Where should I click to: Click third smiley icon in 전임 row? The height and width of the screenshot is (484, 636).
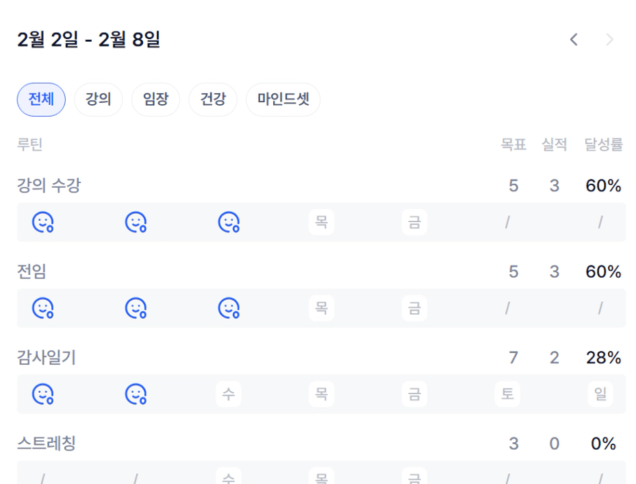(229, 308)
